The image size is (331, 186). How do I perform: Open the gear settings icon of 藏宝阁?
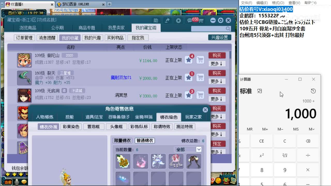coord(221,20)
